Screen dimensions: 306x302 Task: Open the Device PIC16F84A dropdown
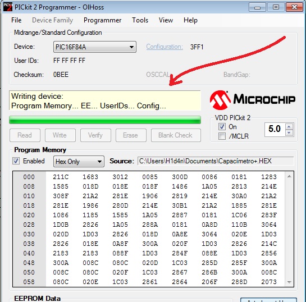[x=95, y=47]
